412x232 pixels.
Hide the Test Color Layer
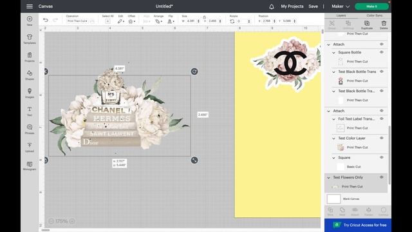pyautogui.click(x=382, y=138)
